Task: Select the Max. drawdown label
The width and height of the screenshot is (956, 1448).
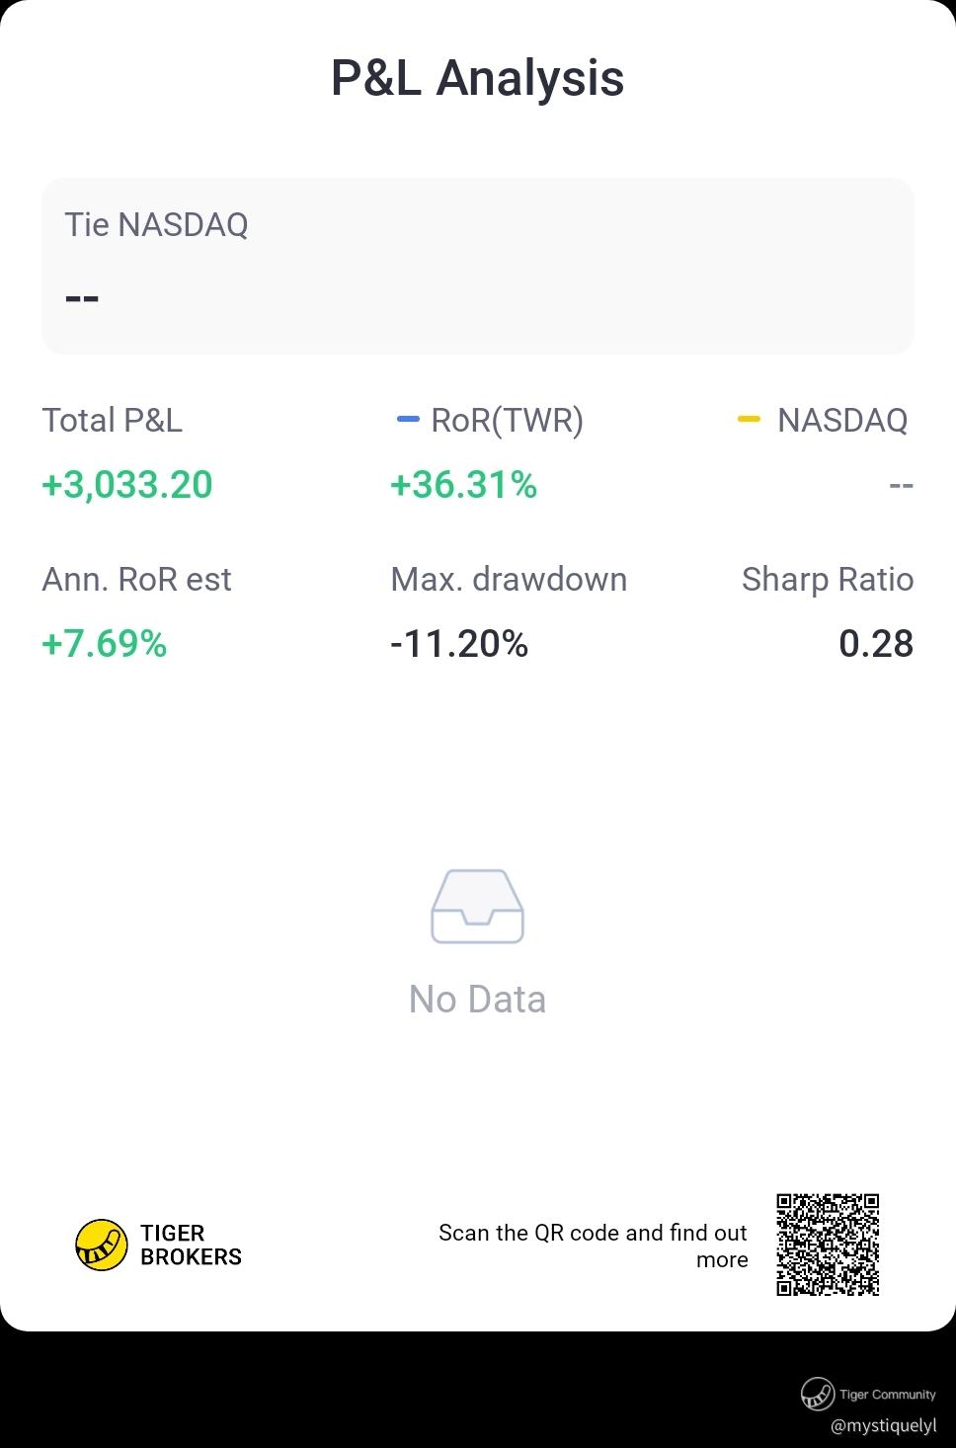Action: (x=509, y=579)
